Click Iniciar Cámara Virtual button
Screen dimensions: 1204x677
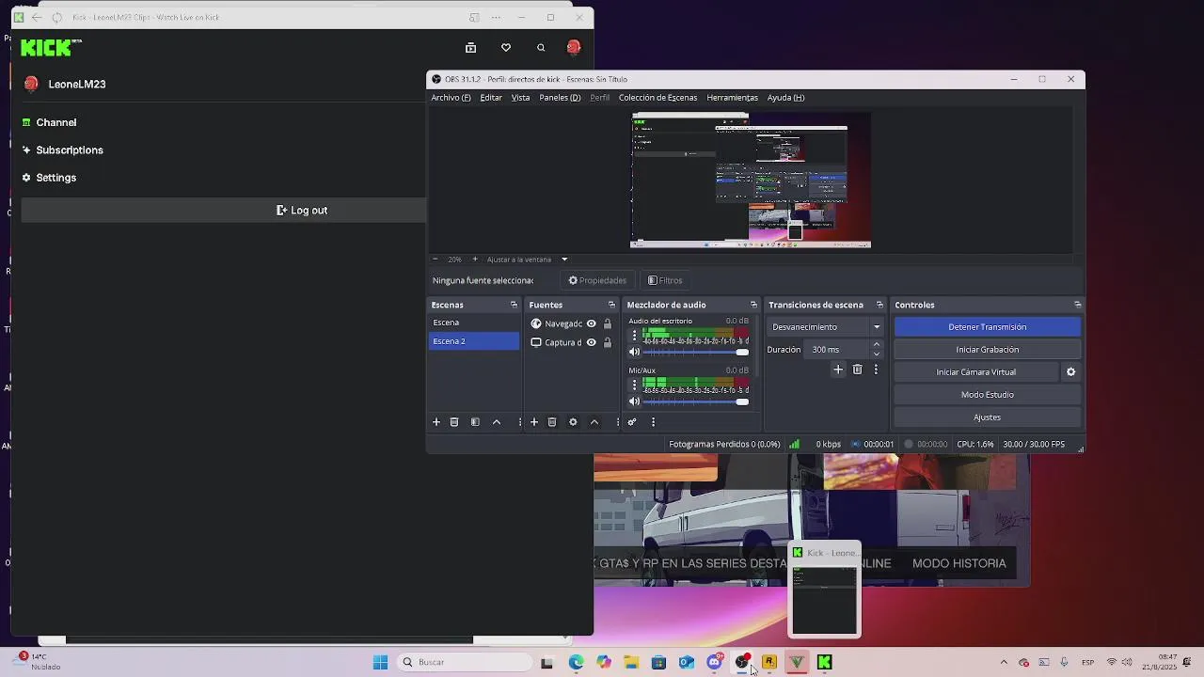tap(975, 372)
